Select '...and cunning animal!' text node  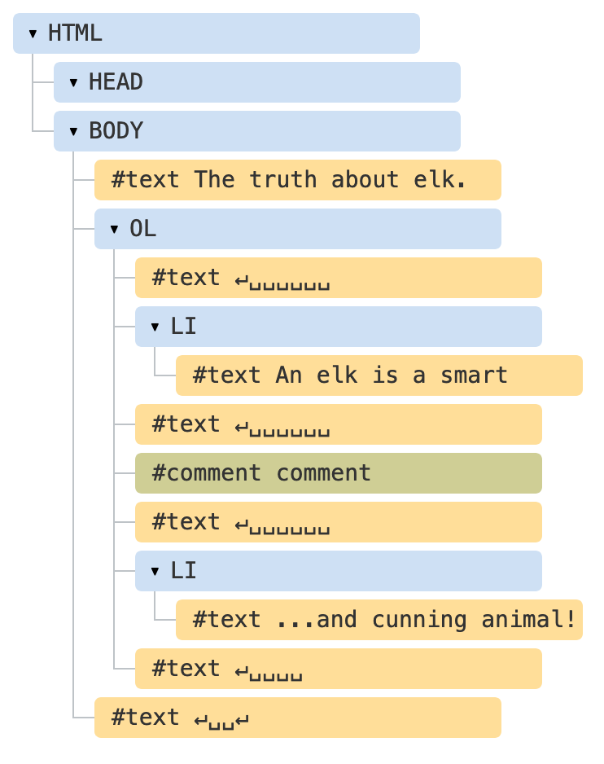pos(379,620)
